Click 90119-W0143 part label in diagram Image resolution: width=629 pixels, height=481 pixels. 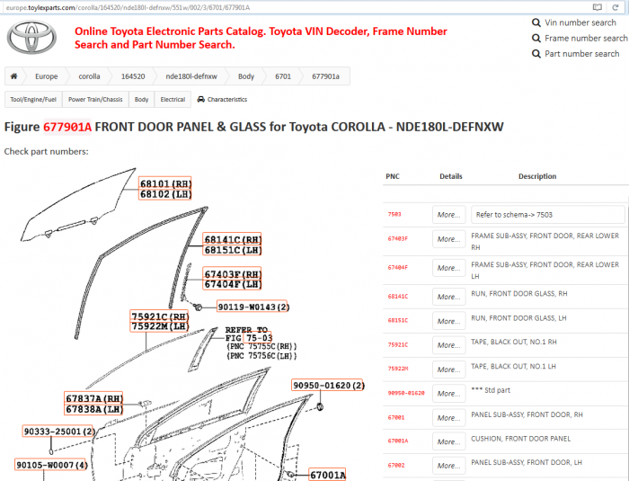click(x=253, y=307)
